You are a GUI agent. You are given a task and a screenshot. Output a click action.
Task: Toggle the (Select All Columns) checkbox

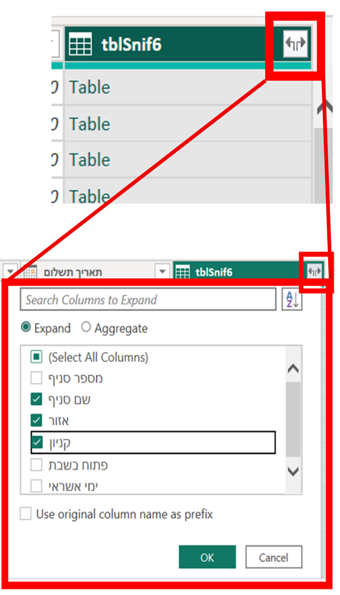tap(36, 357)
